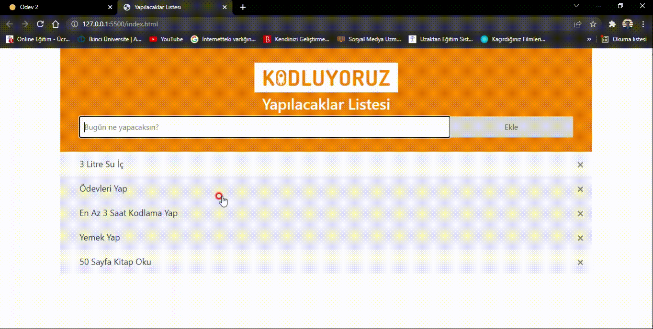The width and height of the screenshot is (653, 329).
Task: Go forward in browser history
Action: (x=25, y=24)
